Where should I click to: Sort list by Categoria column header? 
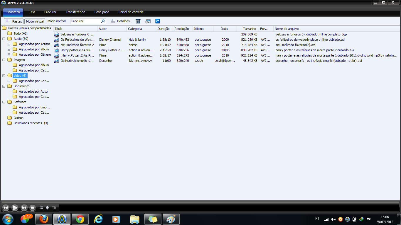[x=141, y=29]
